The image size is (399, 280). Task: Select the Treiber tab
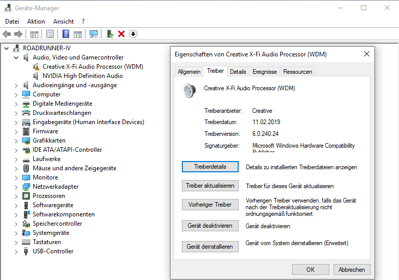coord(215,71)
